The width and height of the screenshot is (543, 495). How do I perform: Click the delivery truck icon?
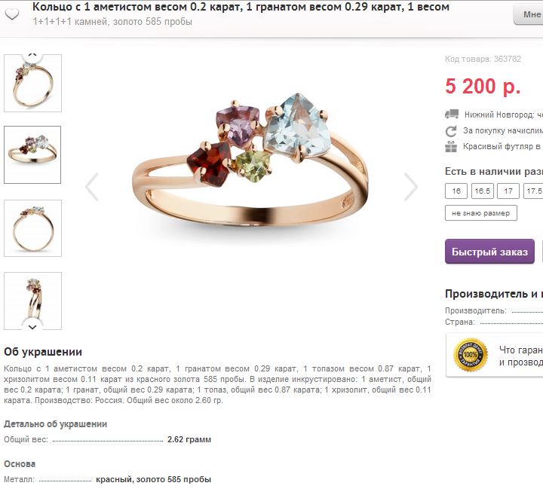tap(451, 115)
